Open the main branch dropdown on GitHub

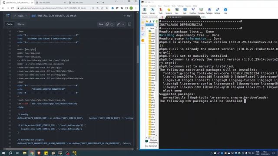(x=20, y=16)
